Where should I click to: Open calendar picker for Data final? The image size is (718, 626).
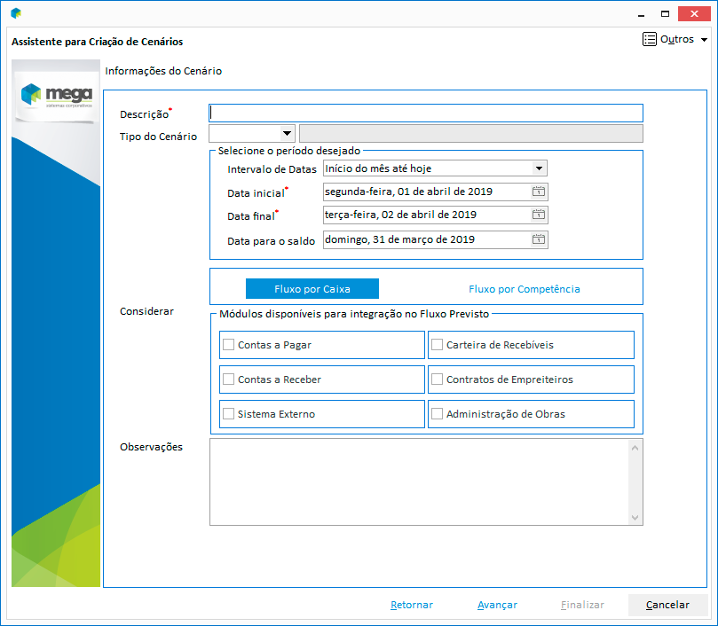[x=538, y=215]
